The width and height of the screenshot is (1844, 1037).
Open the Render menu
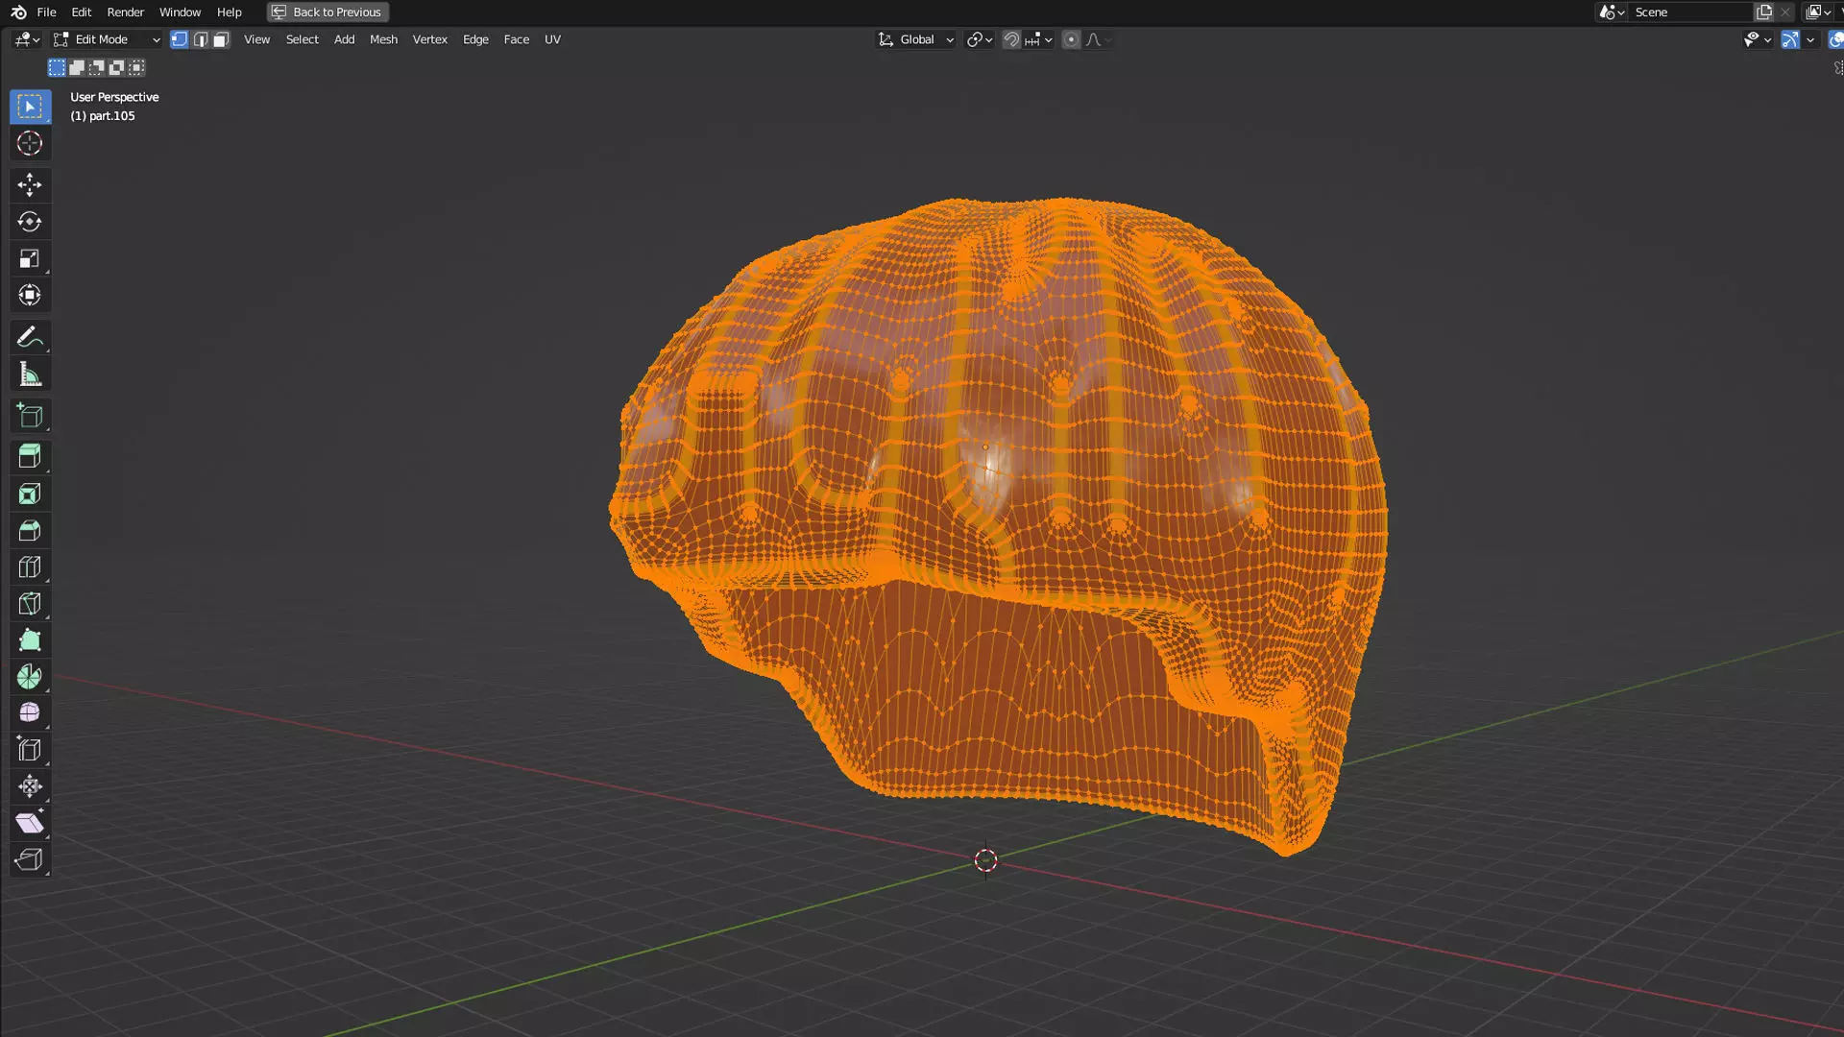pyautogui.click(x=125, y=12)
